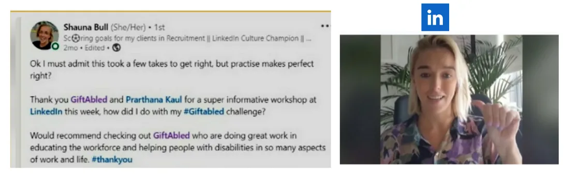This screenshot has width=564, height=191.
Task: Click the 1st connection degree badge
Action: (x=159, y=27)
